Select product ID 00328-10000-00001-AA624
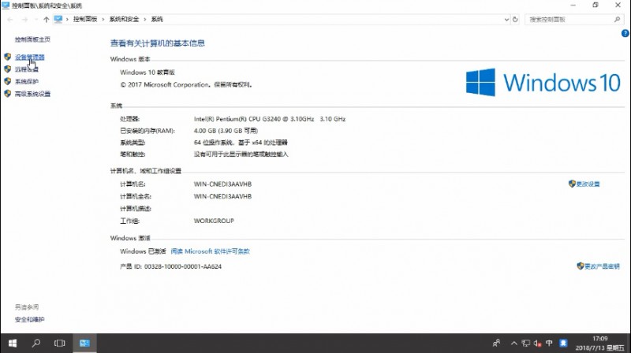This screenshot has height=353, width=631. point(183,266)
